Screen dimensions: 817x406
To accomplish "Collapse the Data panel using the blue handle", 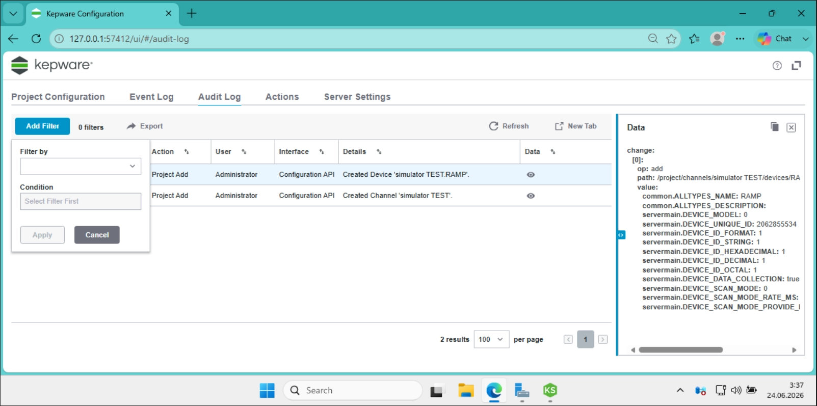I will [621, 235].
